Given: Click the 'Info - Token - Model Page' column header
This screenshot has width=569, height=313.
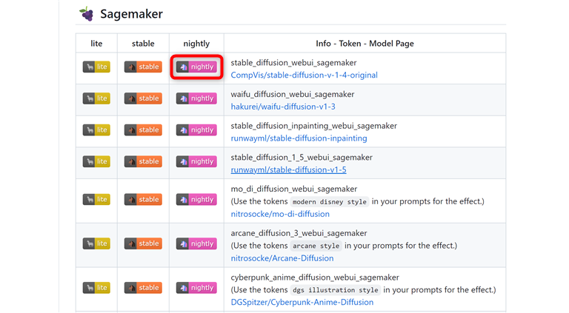Looking at the screenshot, I should click(x=364, y=44).
